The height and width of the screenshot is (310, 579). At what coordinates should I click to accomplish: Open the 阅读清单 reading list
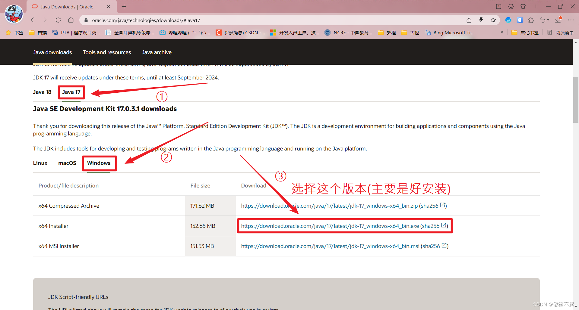pos(560,33)
